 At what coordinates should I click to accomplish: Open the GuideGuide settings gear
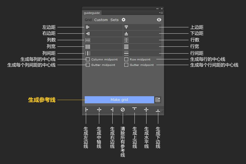124,20
